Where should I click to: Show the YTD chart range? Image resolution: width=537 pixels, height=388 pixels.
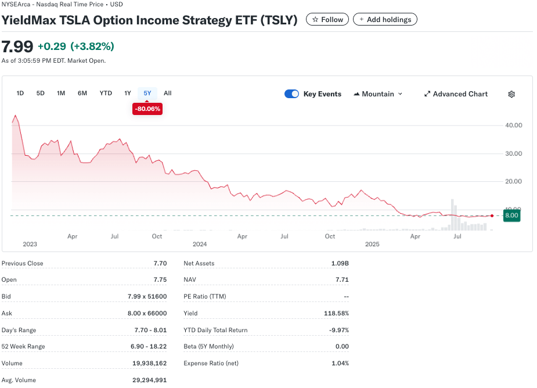coord(106,94)
